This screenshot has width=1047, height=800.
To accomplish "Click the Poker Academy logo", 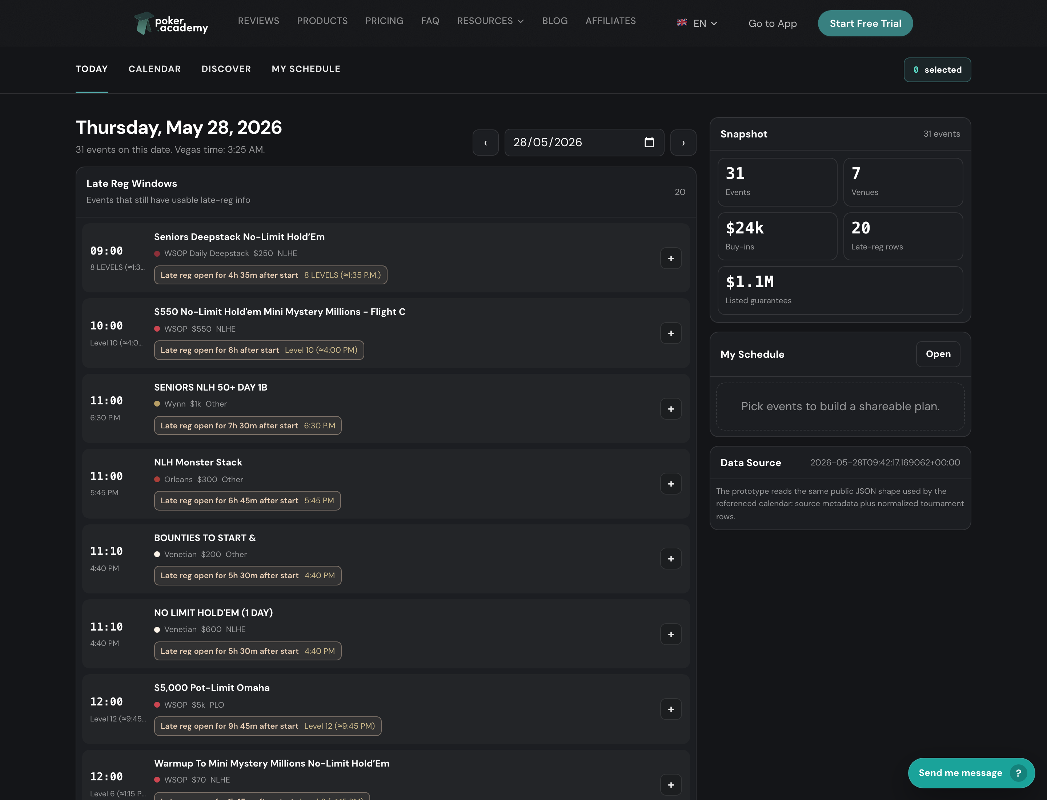I will pyautogui.click(x=171, y=23).
